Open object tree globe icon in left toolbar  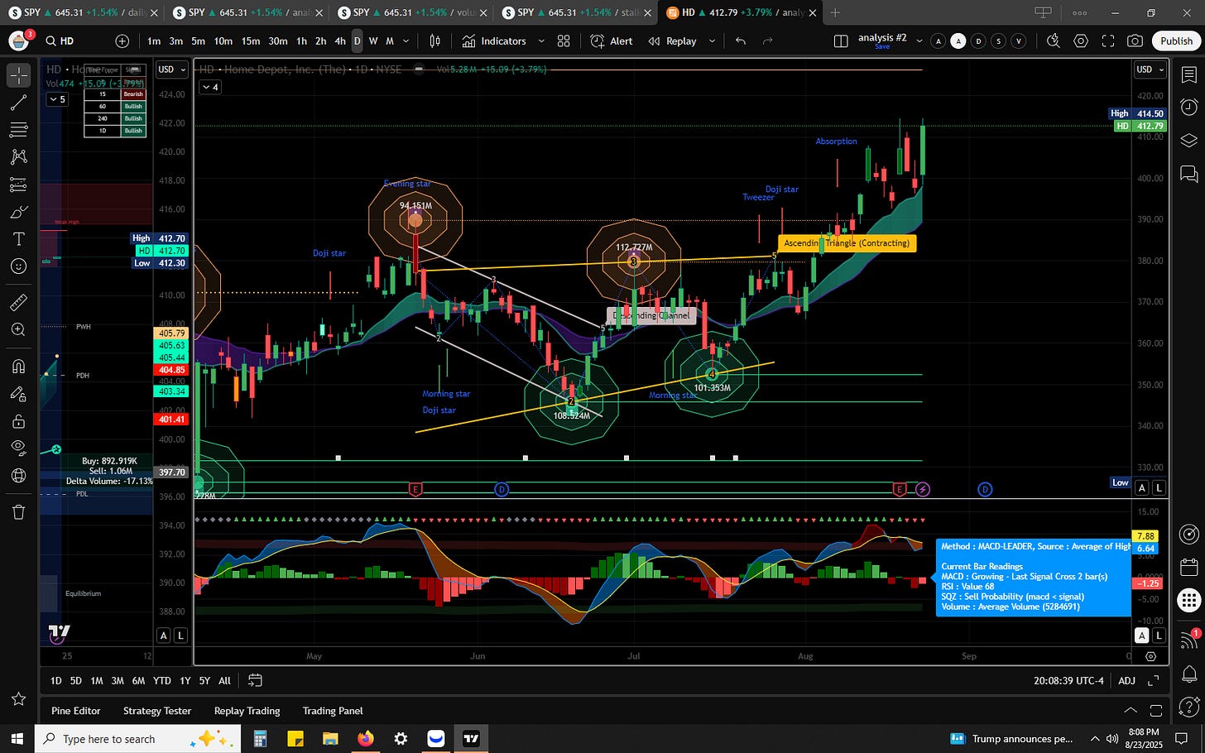coord(18,476)
